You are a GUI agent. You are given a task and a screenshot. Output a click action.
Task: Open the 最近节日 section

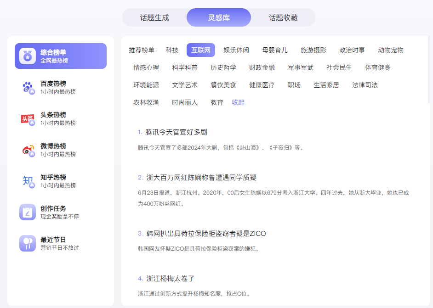pyautogui.click(x=61, y=243)
